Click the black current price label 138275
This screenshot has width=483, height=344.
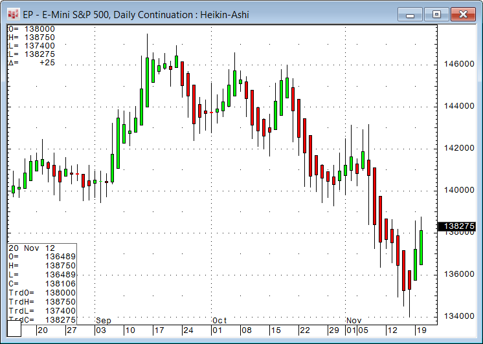[x=457, y=226]
